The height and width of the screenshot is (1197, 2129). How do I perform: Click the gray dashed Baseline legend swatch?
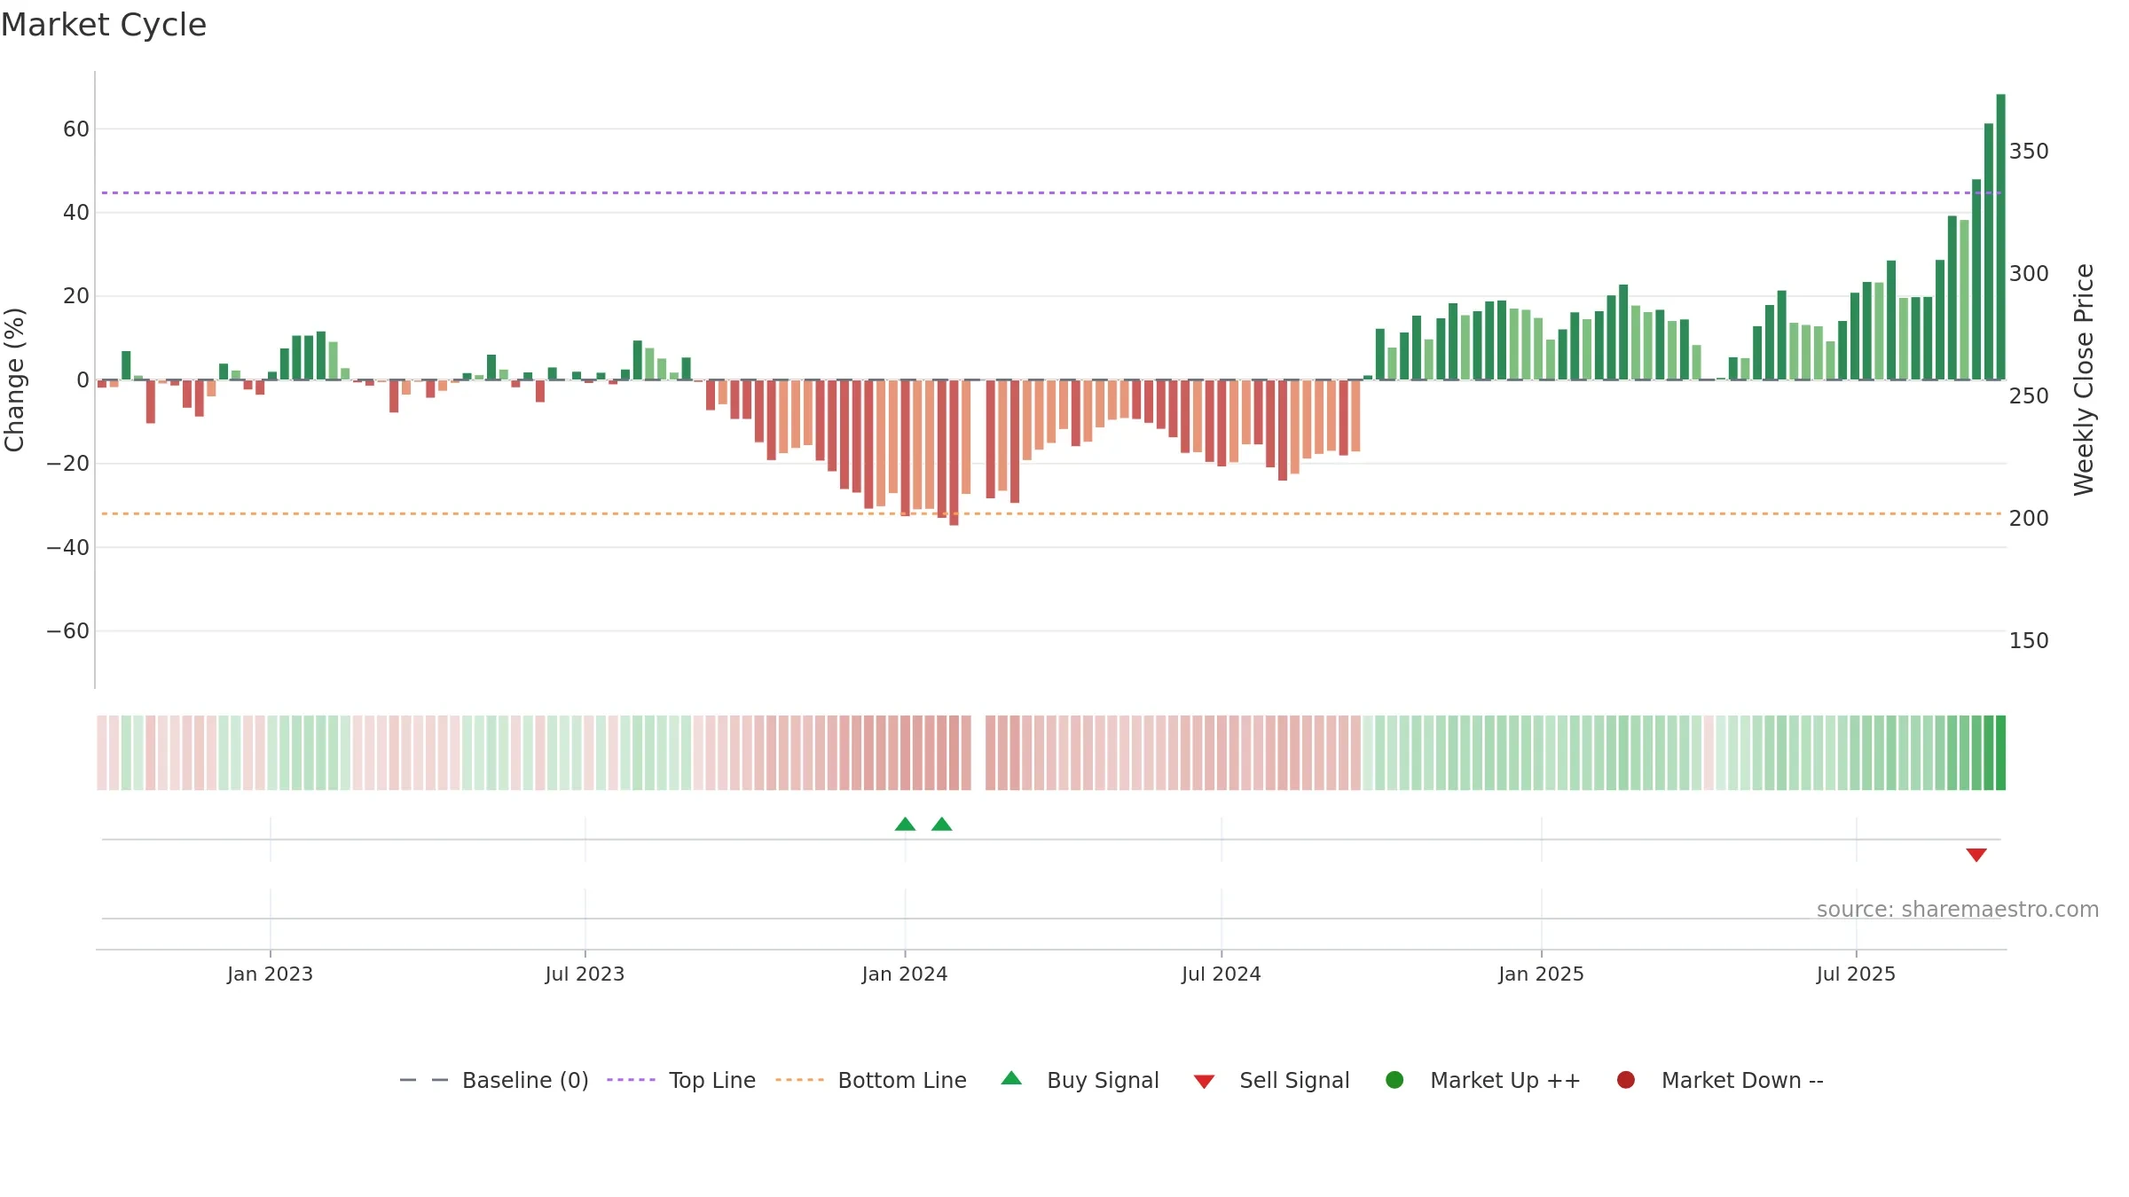[x=424, y=1080]
